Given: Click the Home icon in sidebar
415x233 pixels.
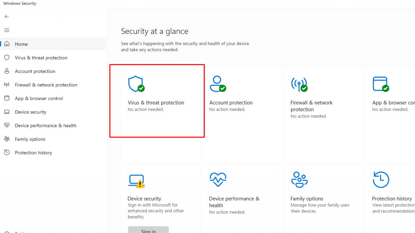Looking at the screenshot, I should pos(7,44).
